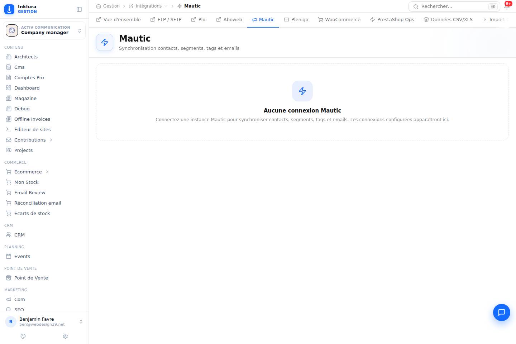Viewport: 516px width, 344px height.
Task: Expand the Ecommerce submenu chevron
Action: [x=47, y=172]
